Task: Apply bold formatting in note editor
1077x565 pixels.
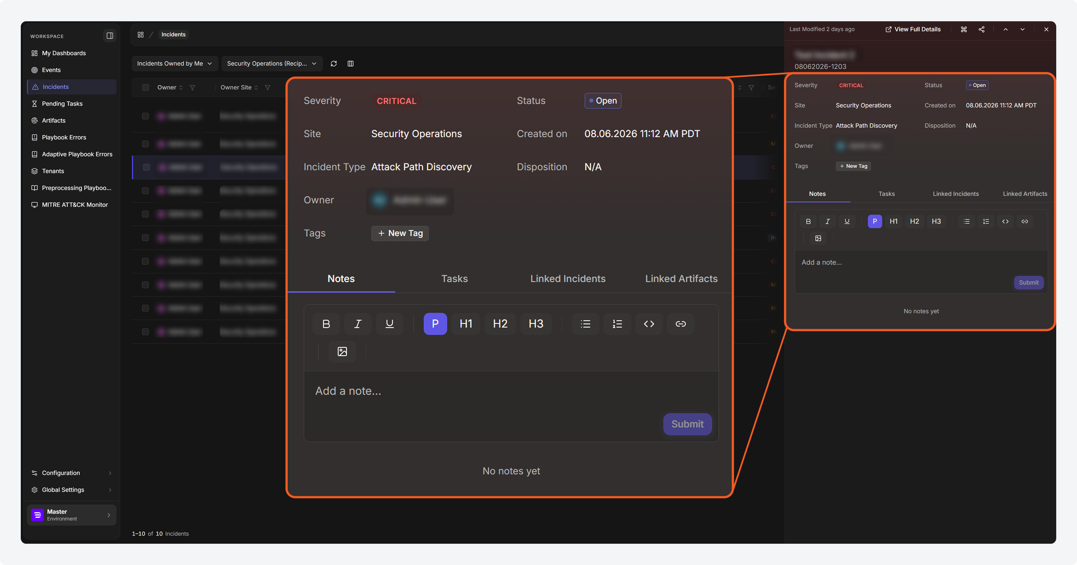Action: tap(808, 222)
